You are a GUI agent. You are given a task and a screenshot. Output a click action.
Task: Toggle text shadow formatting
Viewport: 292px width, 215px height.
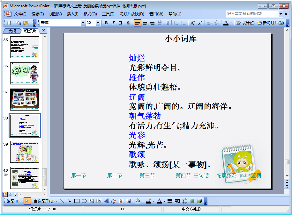(128, 23)
